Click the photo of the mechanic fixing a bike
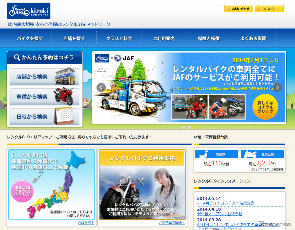The width and height of the screenshot is (295, 230). coord(227,107)
